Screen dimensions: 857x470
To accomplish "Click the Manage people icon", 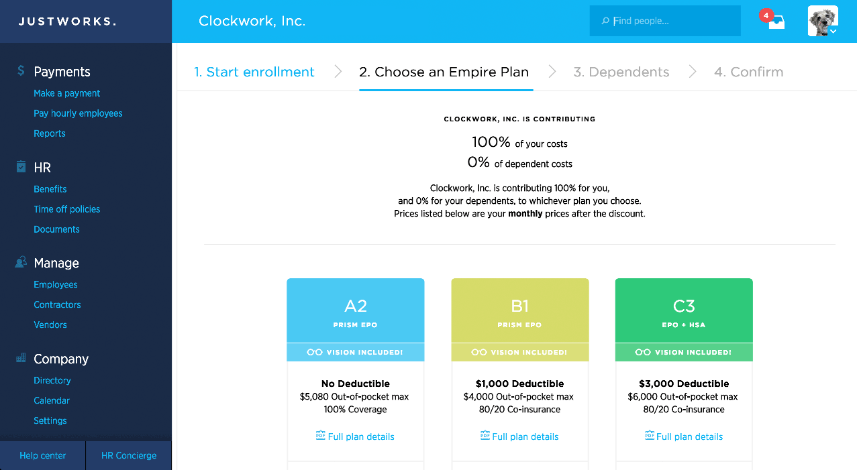I will coord(21,263).
